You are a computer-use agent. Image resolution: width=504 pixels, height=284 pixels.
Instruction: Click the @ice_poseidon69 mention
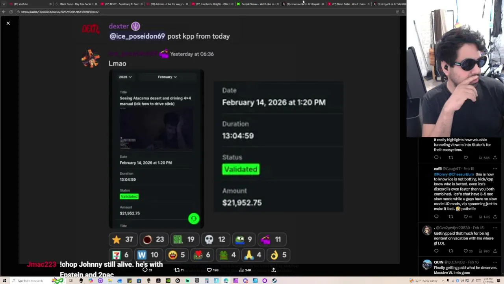pyautogui.click(x=137, y=36)
